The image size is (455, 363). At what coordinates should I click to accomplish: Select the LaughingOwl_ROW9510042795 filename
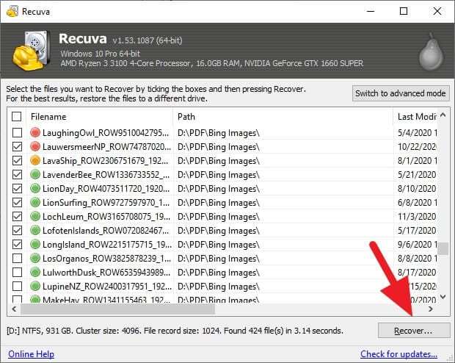coord(106,133)
